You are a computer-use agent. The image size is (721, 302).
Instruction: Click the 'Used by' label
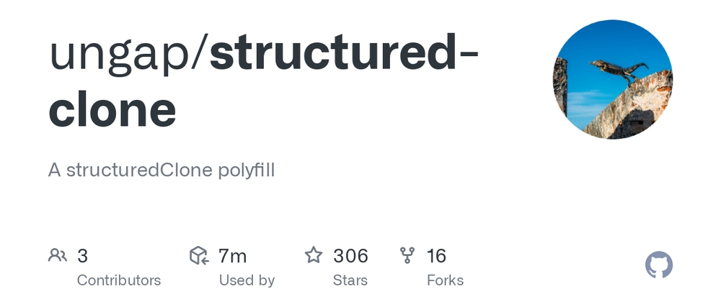[x=247, y=280]
